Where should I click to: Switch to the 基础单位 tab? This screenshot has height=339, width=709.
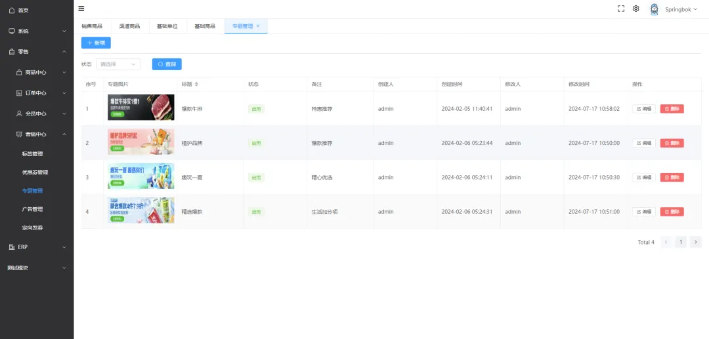(x=167, y=26)
